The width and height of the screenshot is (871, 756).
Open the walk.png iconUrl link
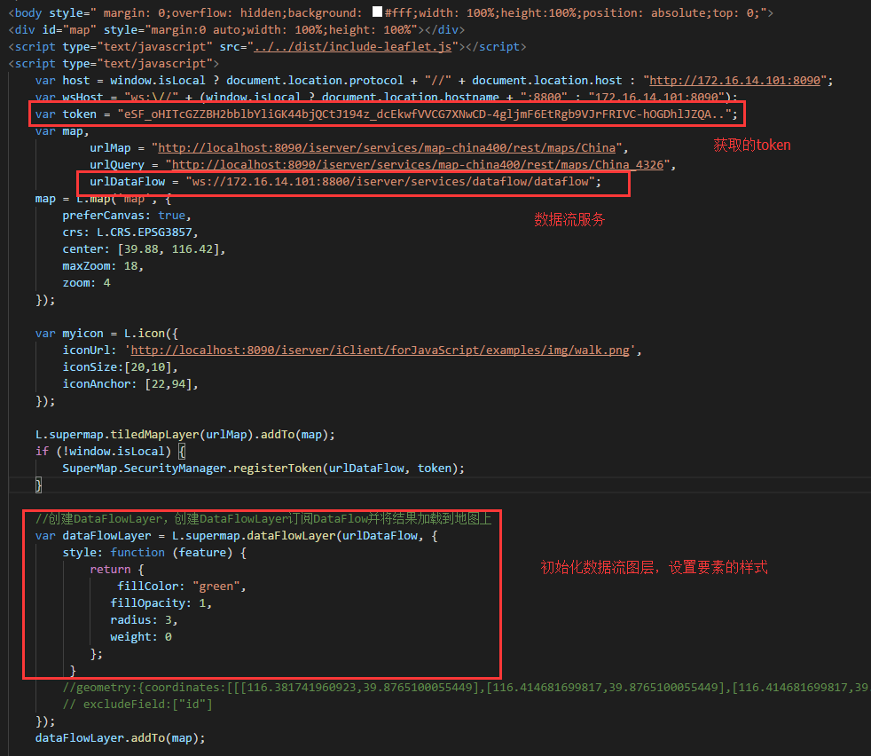[x=380, y=350]
